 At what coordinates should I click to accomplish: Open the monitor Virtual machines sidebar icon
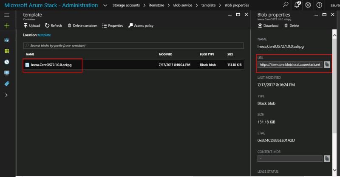7,73
